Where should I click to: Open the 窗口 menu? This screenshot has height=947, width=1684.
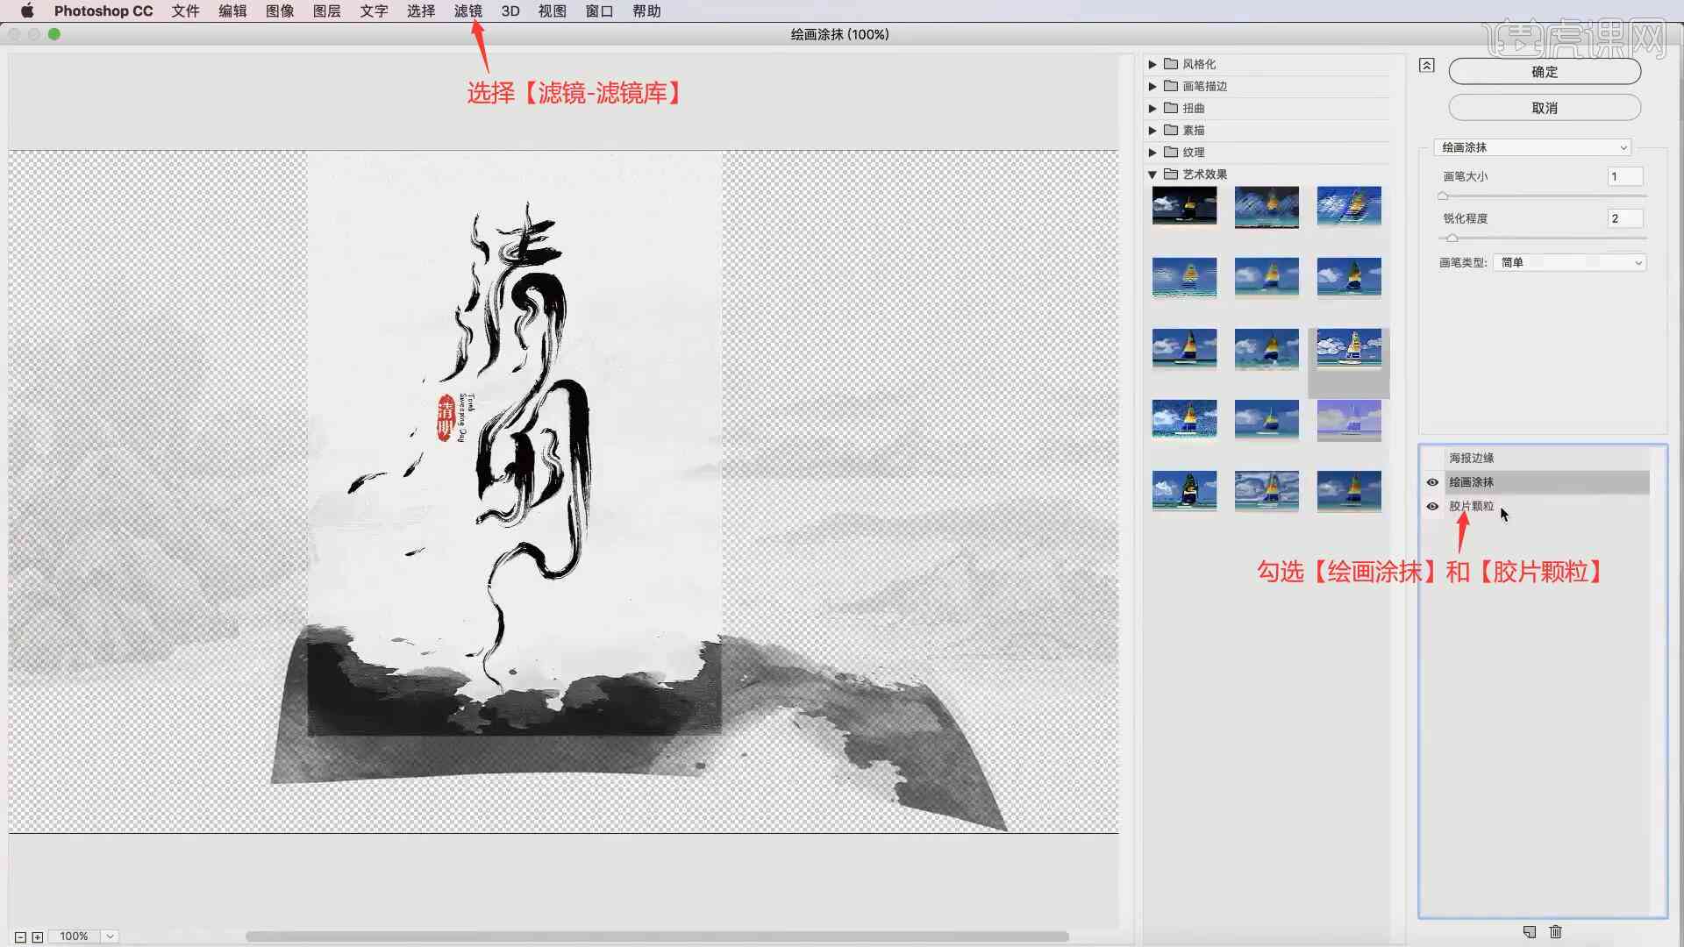(x=599, y=11)
